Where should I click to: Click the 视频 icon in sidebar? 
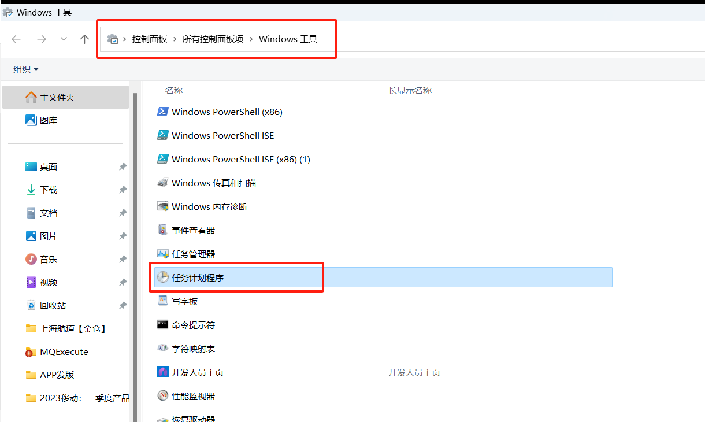pos(31,282)
